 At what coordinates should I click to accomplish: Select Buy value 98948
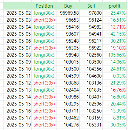tap(68, 55)
